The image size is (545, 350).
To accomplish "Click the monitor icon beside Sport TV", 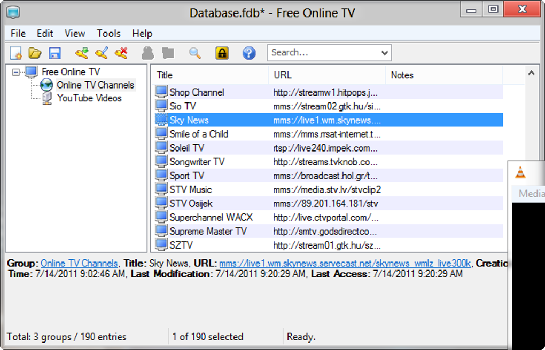I will click(x=161, y=176).
